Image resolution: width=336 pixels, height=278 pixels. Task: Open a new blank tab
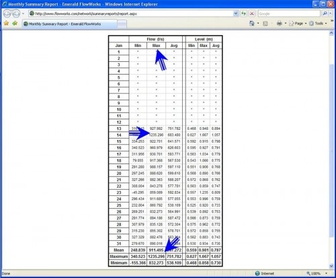[x=122, y=24]
